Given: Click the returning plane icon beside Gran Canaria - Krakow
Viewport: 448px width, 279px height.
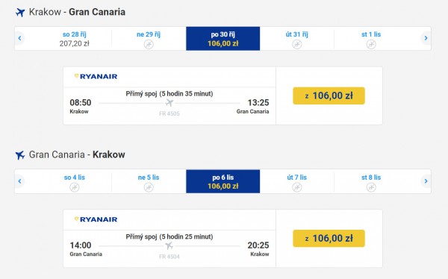Looking at the screenshot, I should point(20,155).
